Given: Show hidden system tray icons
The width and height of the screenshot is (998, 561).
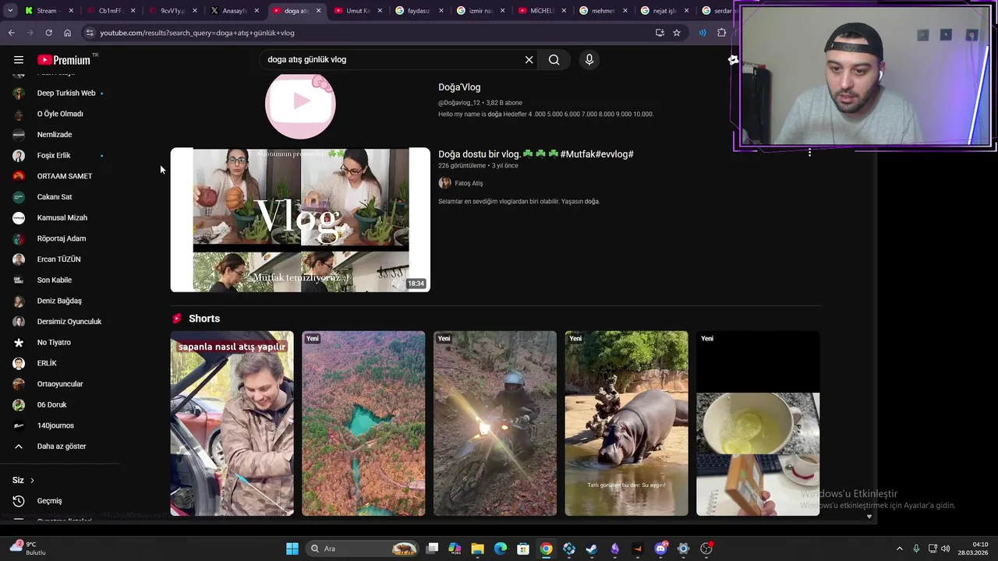Looking at the screenshot, I should click(899, 549).
